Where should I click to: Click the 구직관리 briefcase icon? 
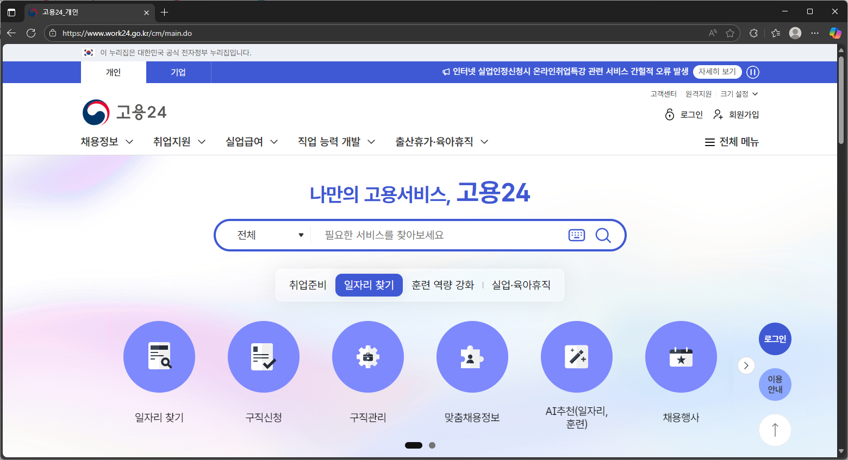pos(368,357)
